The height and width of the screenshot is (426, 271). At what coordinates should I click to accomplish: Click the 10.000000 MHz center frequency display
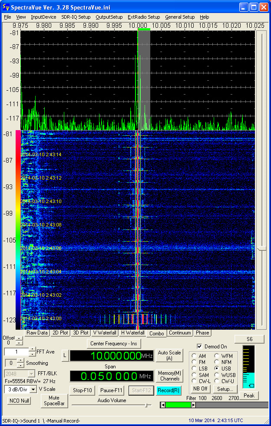click(112, 356)
